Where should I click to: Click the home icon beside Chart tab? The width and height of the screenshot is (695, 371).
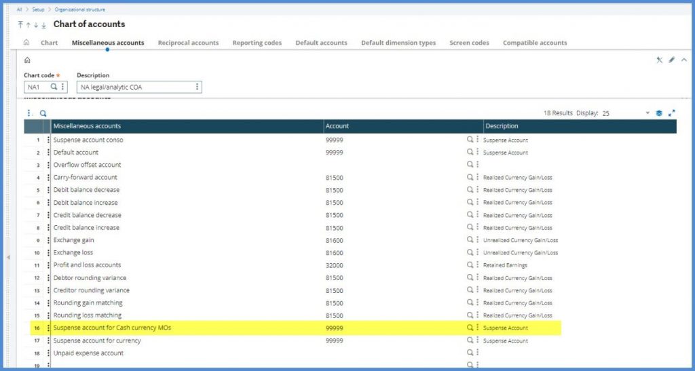coord(26,43)
